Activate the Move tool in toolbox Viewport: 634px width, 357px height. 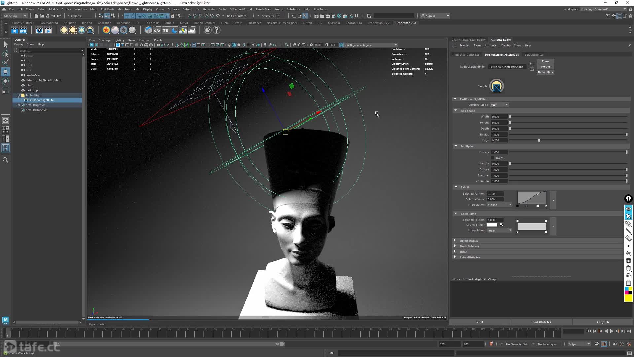[x=6, y=72]
